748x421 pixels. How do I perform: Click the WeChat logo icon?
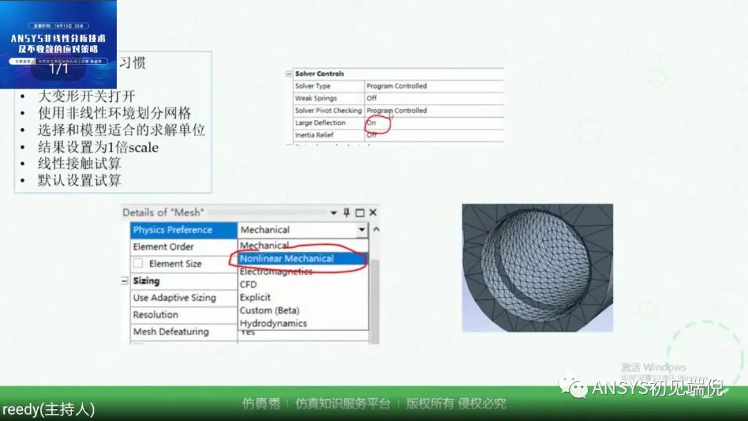573,388
